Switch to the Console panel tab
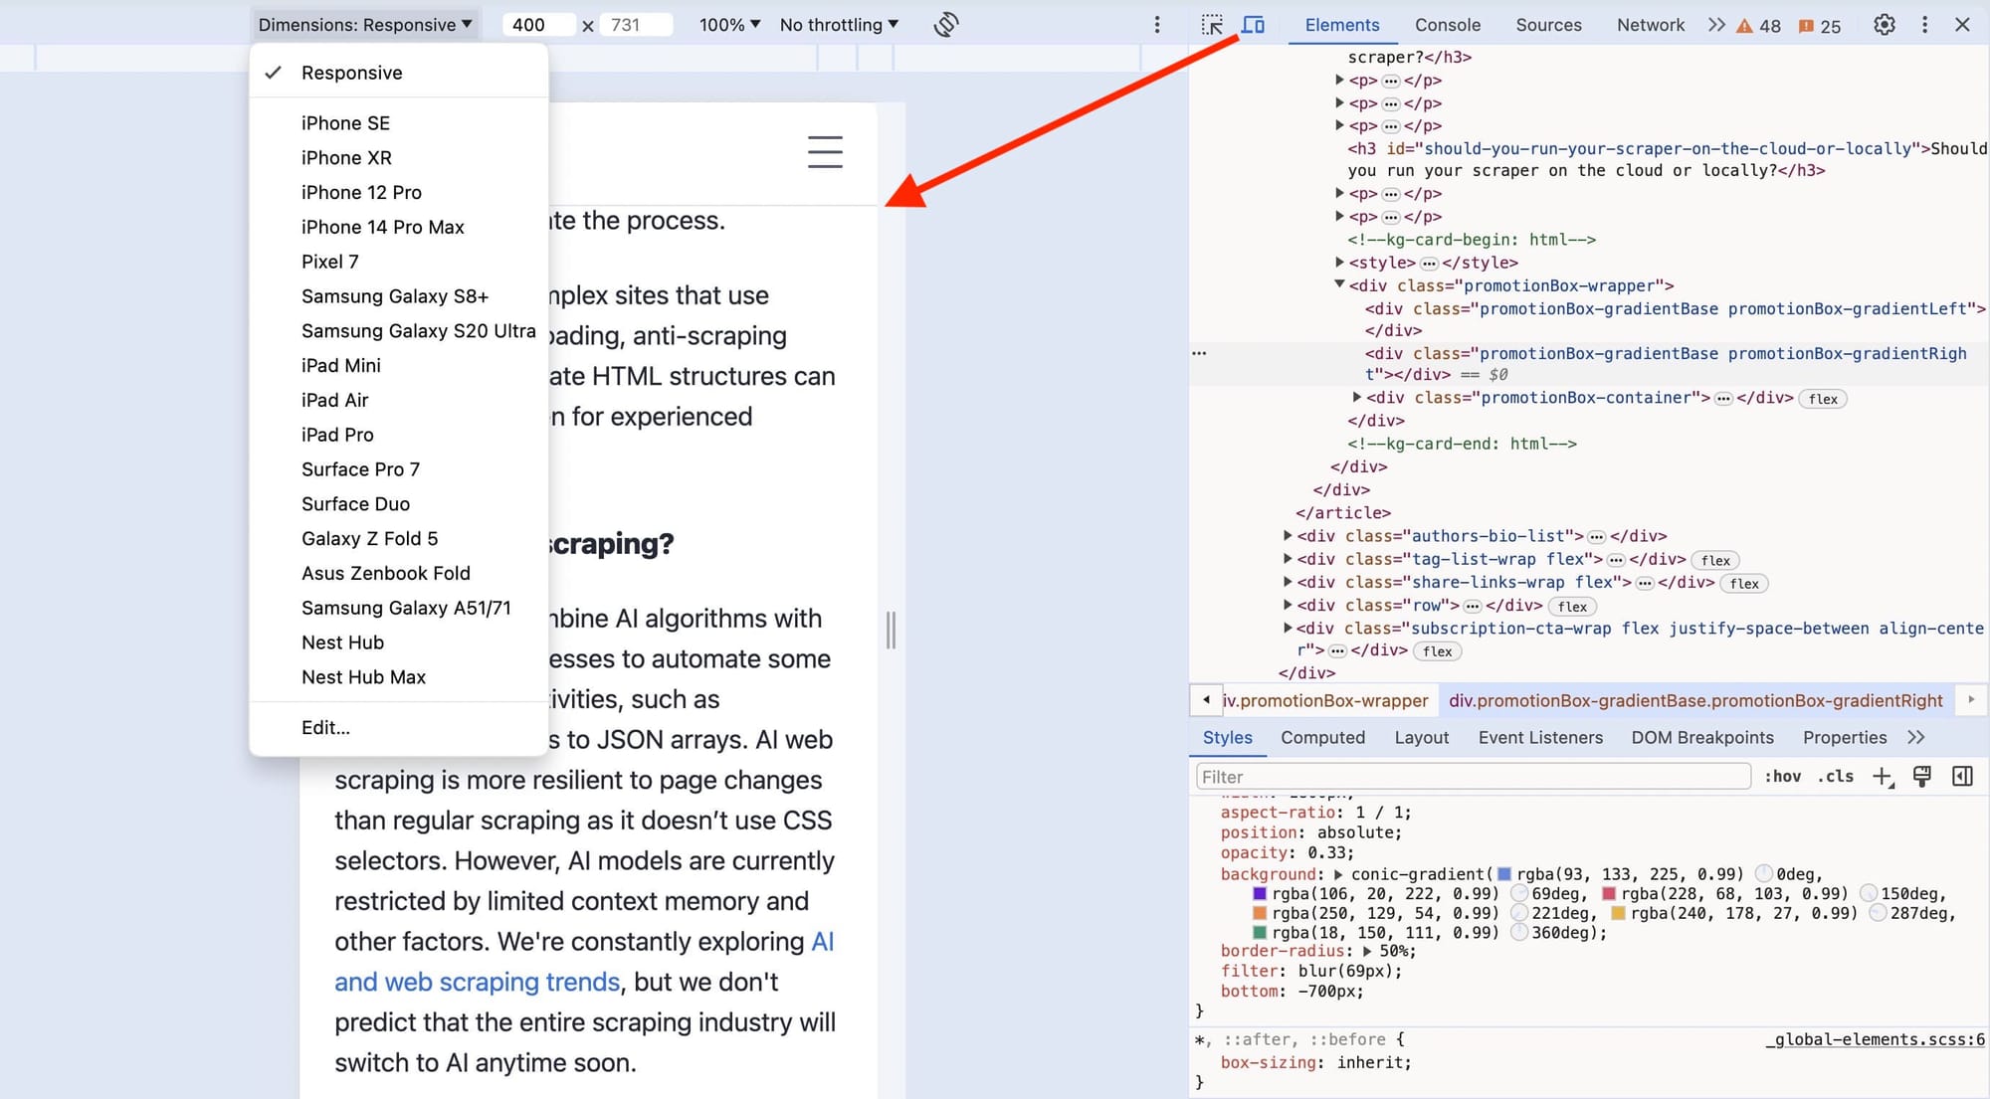The width and height of the screenshot is (1990, 1099). click(1447, 23)
